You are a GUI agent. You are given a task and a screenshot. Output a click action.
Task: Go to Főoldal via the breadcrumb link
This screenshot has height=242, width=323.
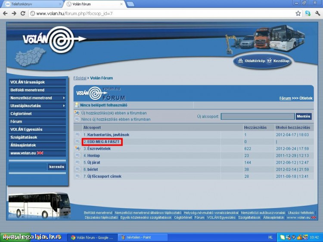tap(80, 78)
